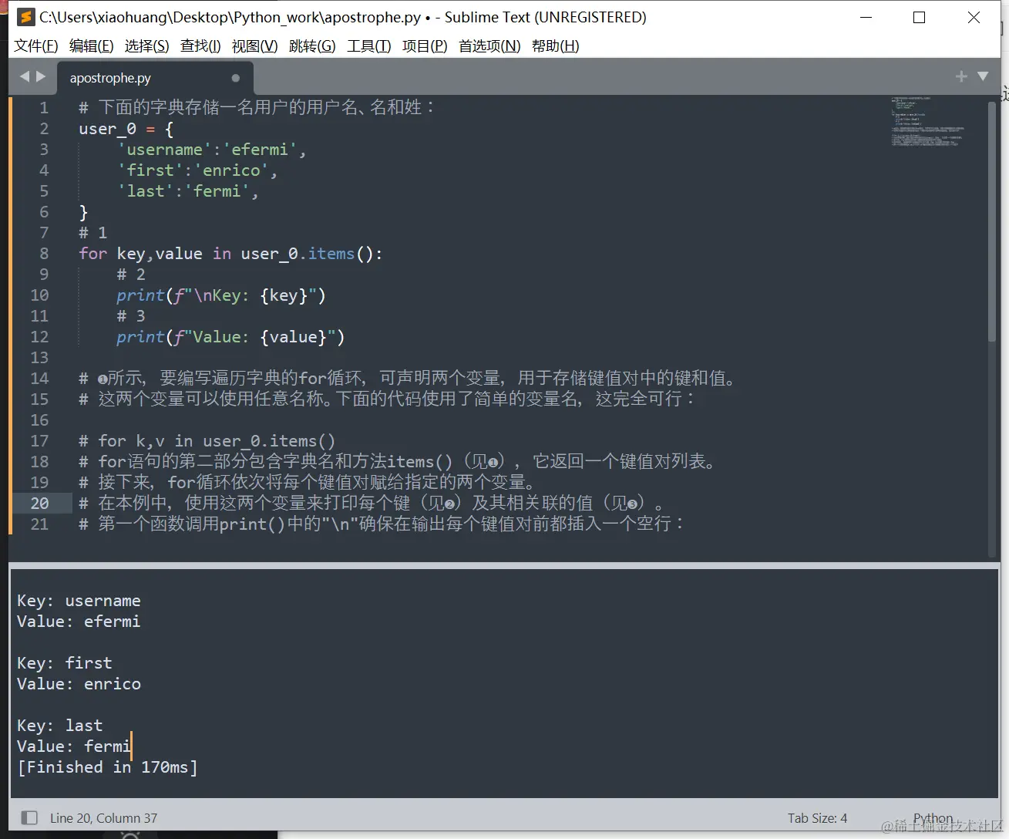Click line number 8 in gutter
1009x839 pixels.
44,254
